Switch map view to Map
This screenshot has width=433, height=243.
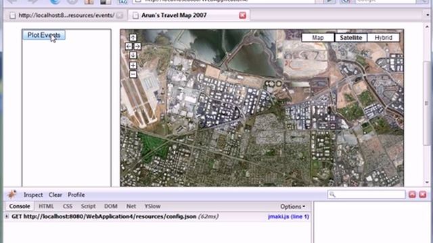click(x=318, y=38)
